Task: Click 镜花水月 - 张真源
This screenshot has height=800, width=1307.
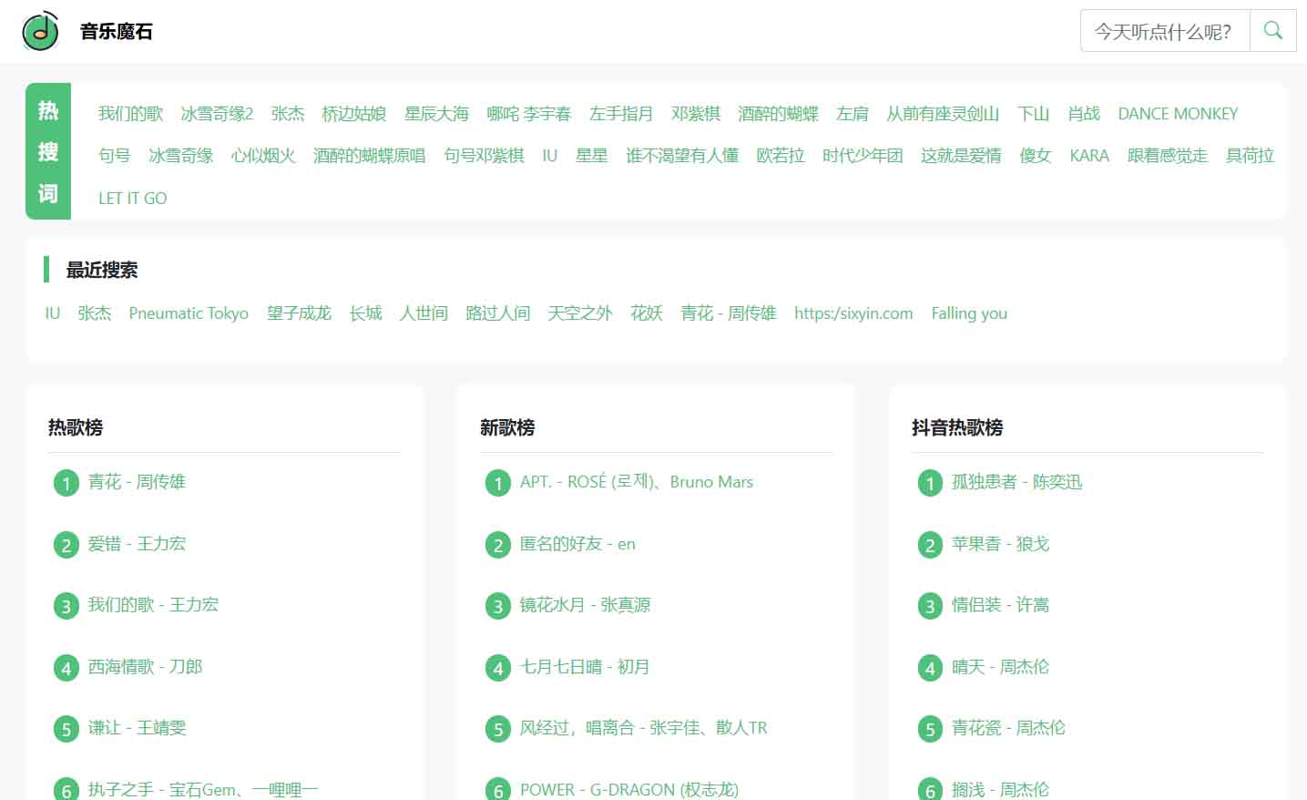Action: click(x=585, y=605)
